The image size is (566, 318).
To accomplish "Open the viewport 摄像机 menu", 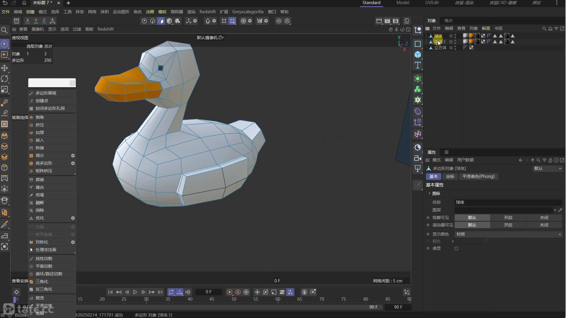I will click(38, 29).
